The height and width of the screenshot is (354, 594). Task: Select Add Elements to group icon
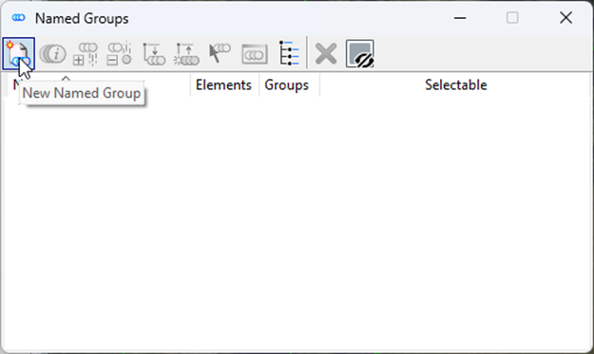coord(86,54)
